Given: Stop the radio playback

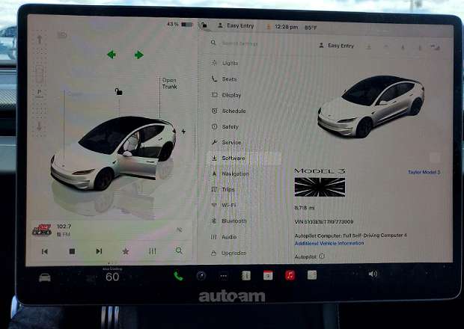Looking at the screenshot, I should coord(72,251).
